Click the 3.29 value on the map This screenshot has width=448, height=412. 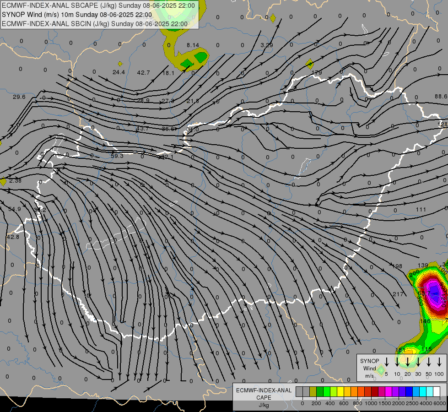coord(267,45)
